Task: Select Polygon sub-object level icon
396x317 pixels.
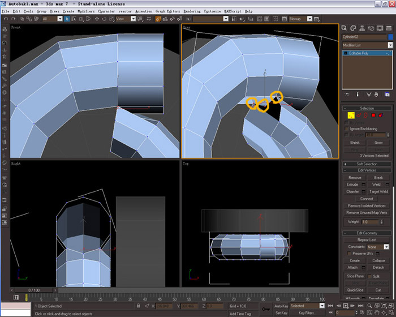Action: pyautogui.click(x=373, y=115)
